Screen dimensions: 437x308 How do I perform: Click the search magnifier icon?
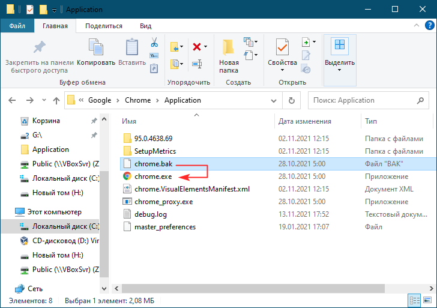pos(420,100)
